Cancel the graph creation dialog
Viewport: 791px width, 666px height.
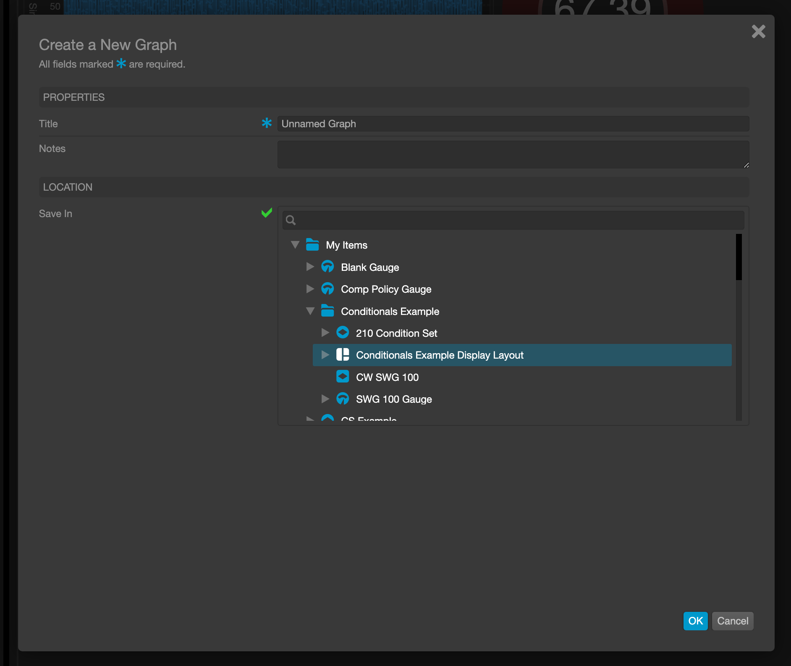[732, 621]
